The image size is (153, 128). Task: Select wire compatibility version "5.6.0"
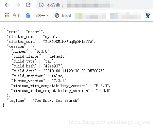[x=102, y=86]
